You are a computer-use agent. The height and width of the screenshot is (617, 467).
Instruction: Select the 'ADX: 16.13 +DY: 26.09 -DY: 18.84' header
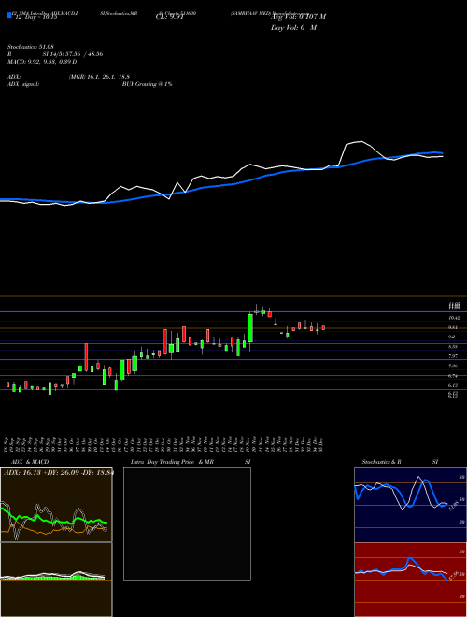tap(59, 473)
